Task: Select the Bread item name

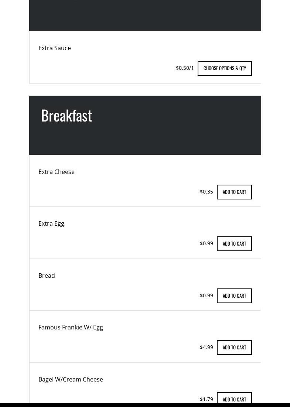Action: point(47,276)
